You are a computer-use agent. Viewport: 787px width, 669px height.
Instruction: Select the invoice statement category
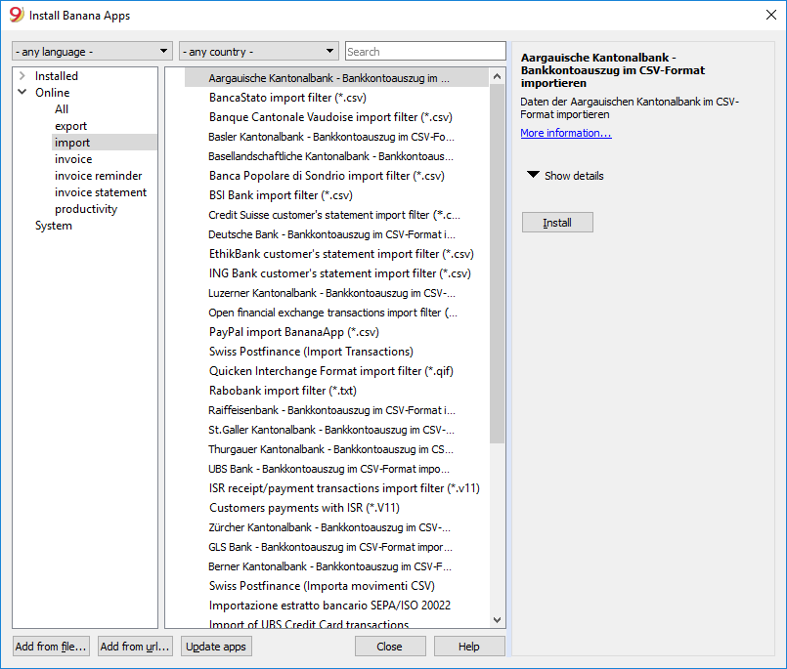coord(101,192)
